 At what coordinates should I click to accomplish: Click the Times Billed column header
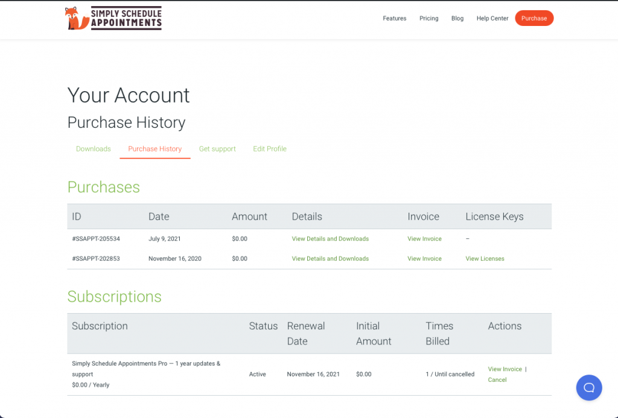pyautogui.click(x=439, y=334)
